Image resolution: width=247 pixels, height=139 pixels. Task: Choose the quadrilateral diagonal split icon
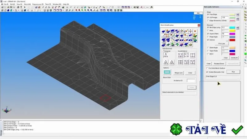click(x=186, y=55)
